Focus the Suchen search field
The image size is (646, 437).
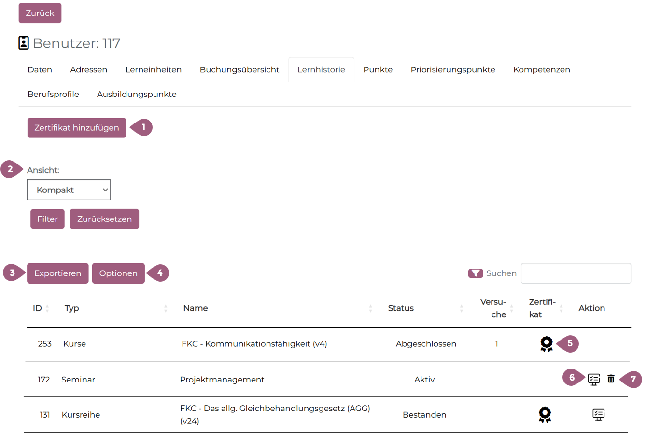[576, 273]
